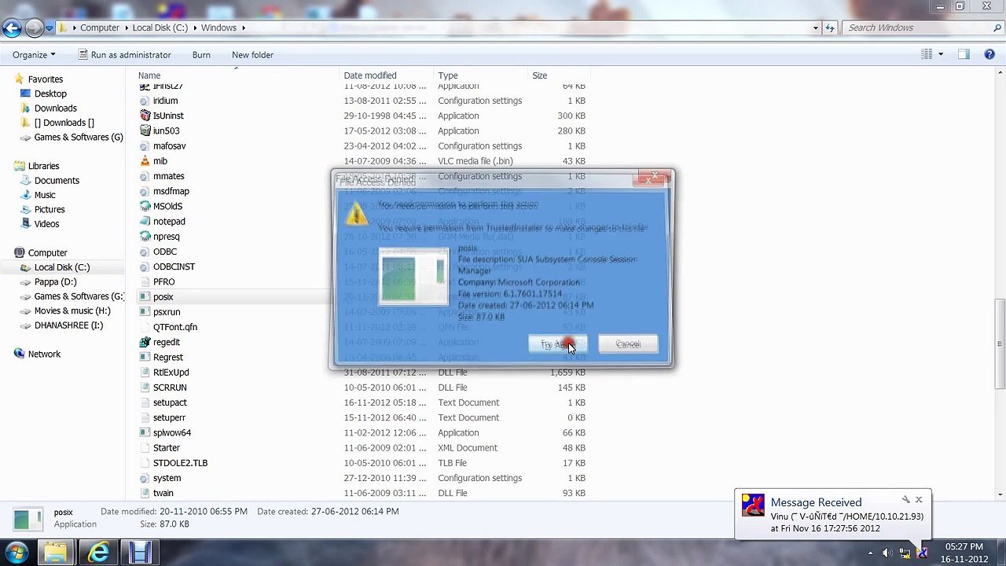
Task: Sort by Size column header
Action: pos(540,75)
